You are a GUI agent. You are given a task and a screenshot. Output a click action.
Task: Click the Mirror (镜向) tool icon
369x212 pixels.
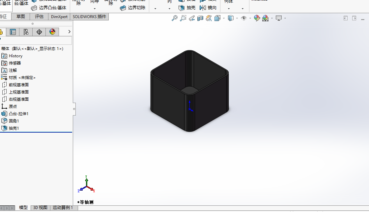click(x=203, y=8)
